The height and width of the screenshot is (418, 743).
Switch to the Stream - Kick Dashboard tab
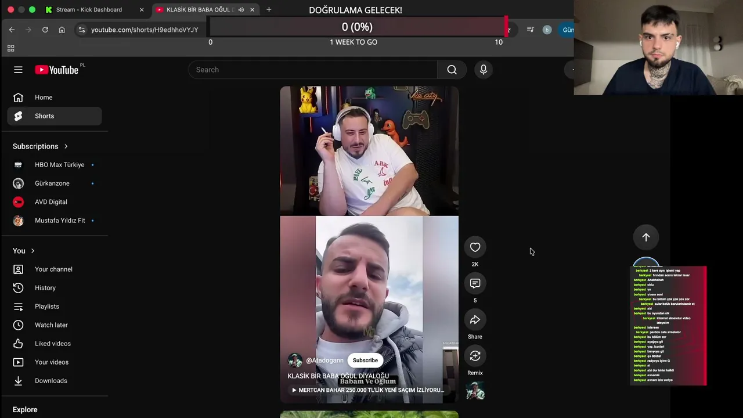[94, 10]
